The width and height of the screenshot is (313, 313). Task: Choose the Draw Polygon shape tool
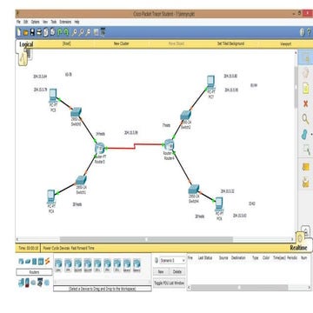click(x=304, y=135)
